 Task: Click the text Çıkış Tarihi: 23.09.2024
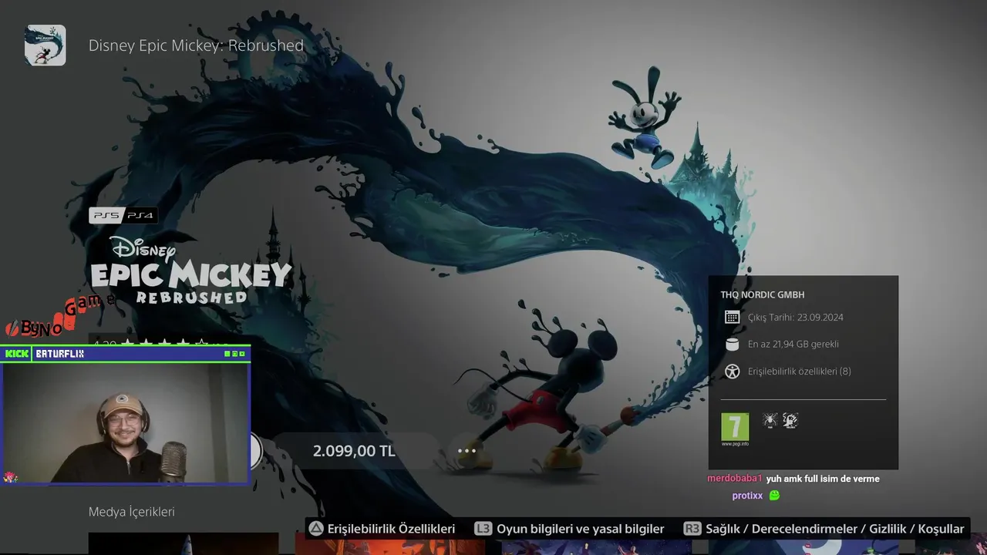coord(795,318)
